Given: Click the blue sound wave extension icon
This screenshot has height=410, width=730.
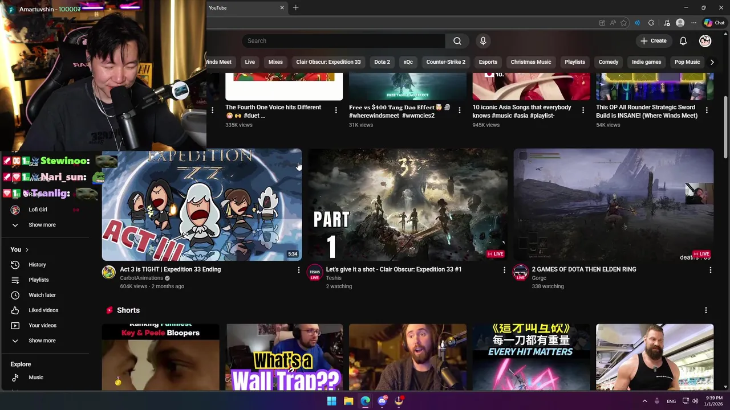Looking at the screenshot, I should pyautogui.click(x=637, y=23).
